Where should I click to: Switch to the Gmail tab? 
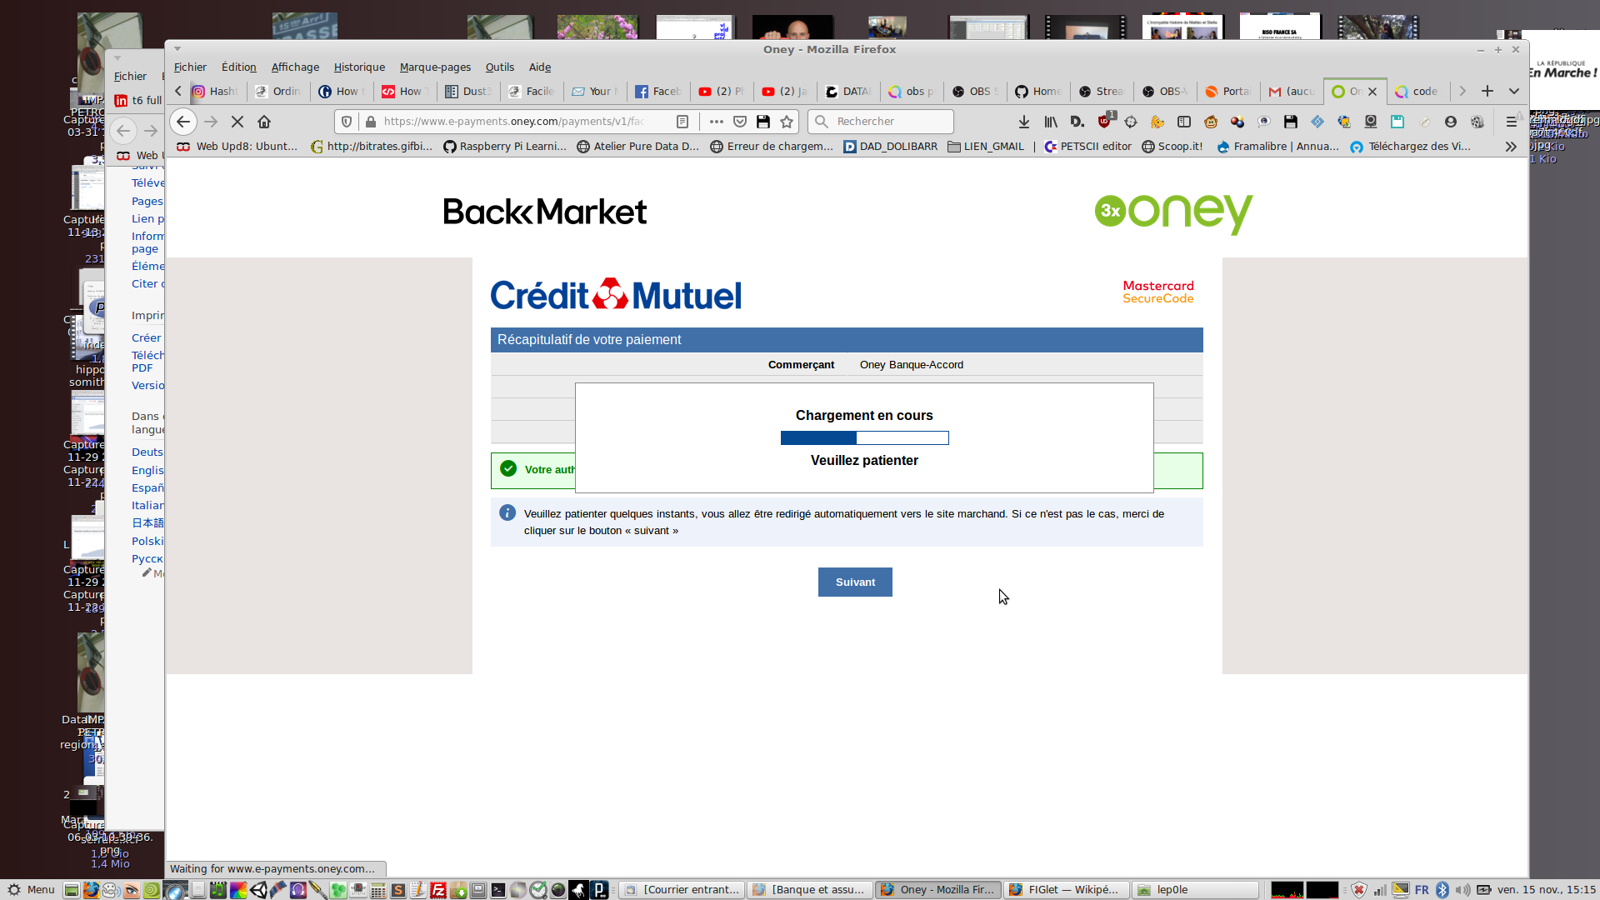(1291, 92)
